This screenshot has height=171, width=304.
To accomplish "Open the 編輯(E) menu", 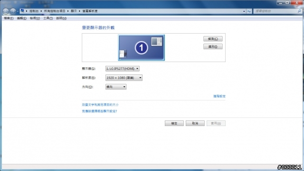I will click(x=21, y=18).
